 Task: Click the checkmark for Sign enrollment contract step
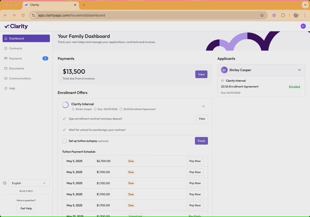click(64, 119)
